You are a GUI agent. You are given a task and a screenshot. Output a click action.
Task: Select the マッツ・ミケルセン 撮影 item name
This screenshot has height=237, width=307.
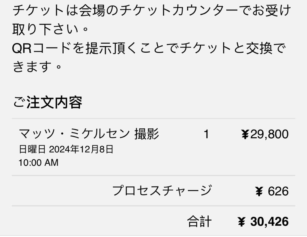pos(89,134)
